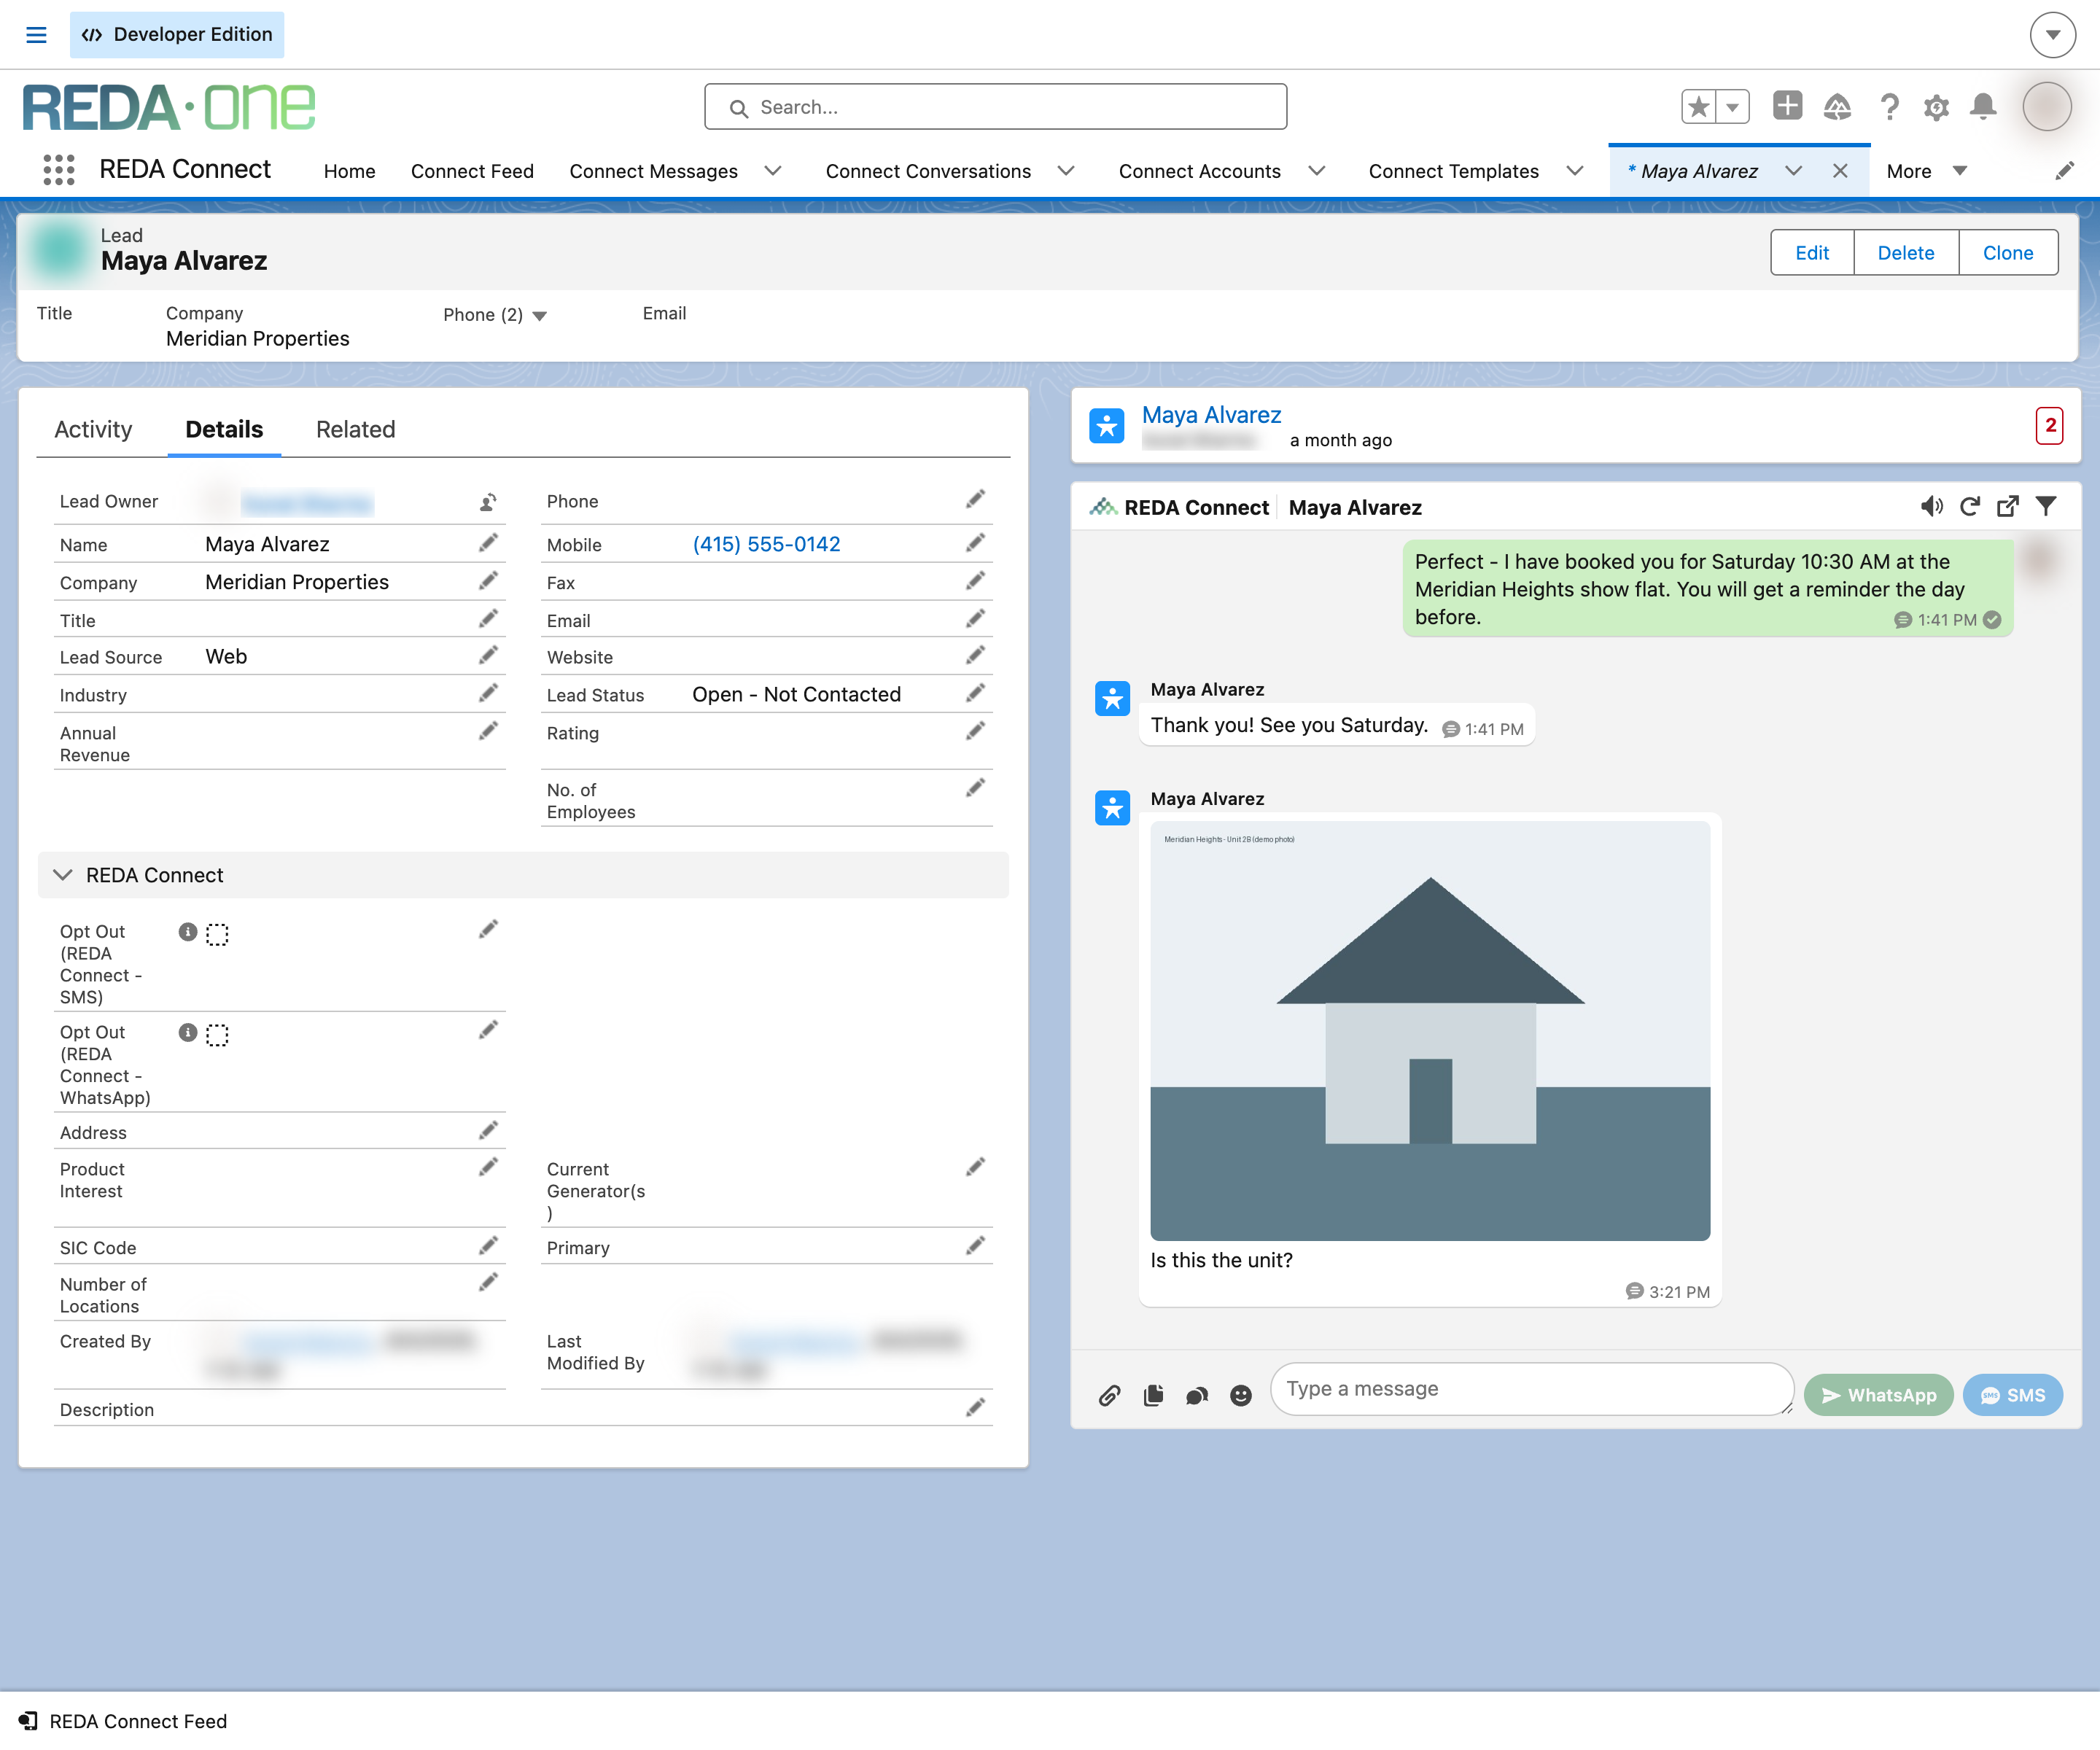Toggle Opt Out REDA Connect SMS checkbox
Viewport: 2100px width, 1750px height.
[x=217, y=934]
